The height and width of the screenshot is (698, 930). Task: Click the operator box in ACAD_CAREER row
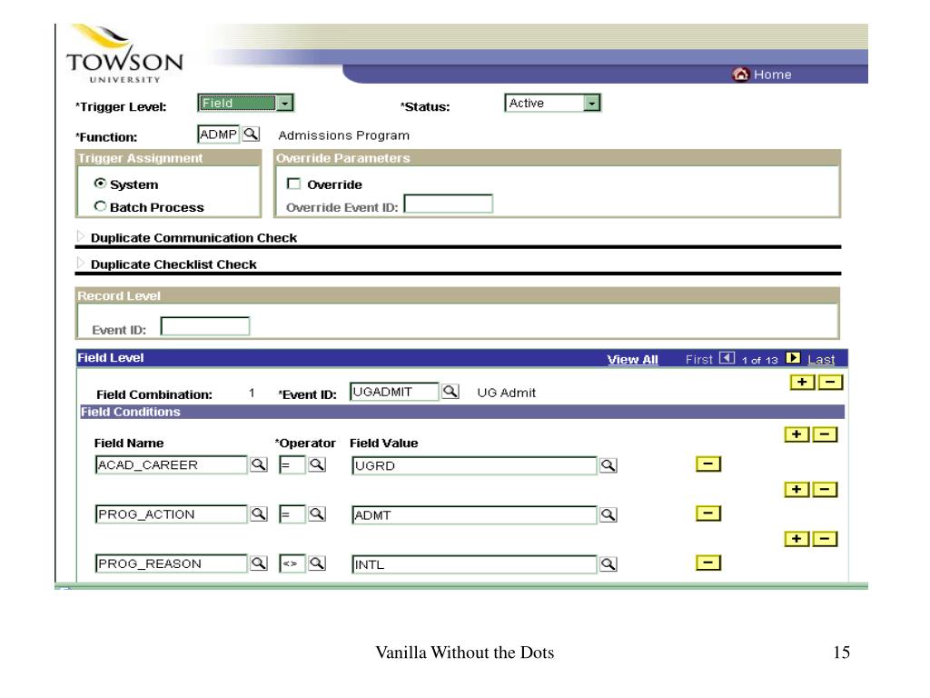pos(292,464)
